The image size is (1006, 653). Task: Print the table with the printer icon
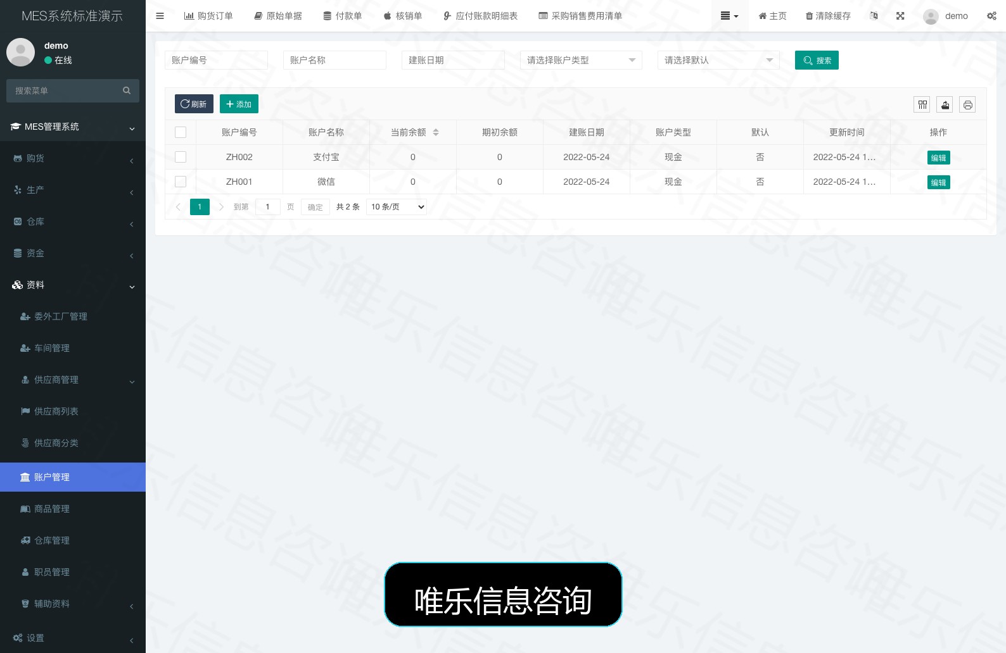tap(968, 105)
